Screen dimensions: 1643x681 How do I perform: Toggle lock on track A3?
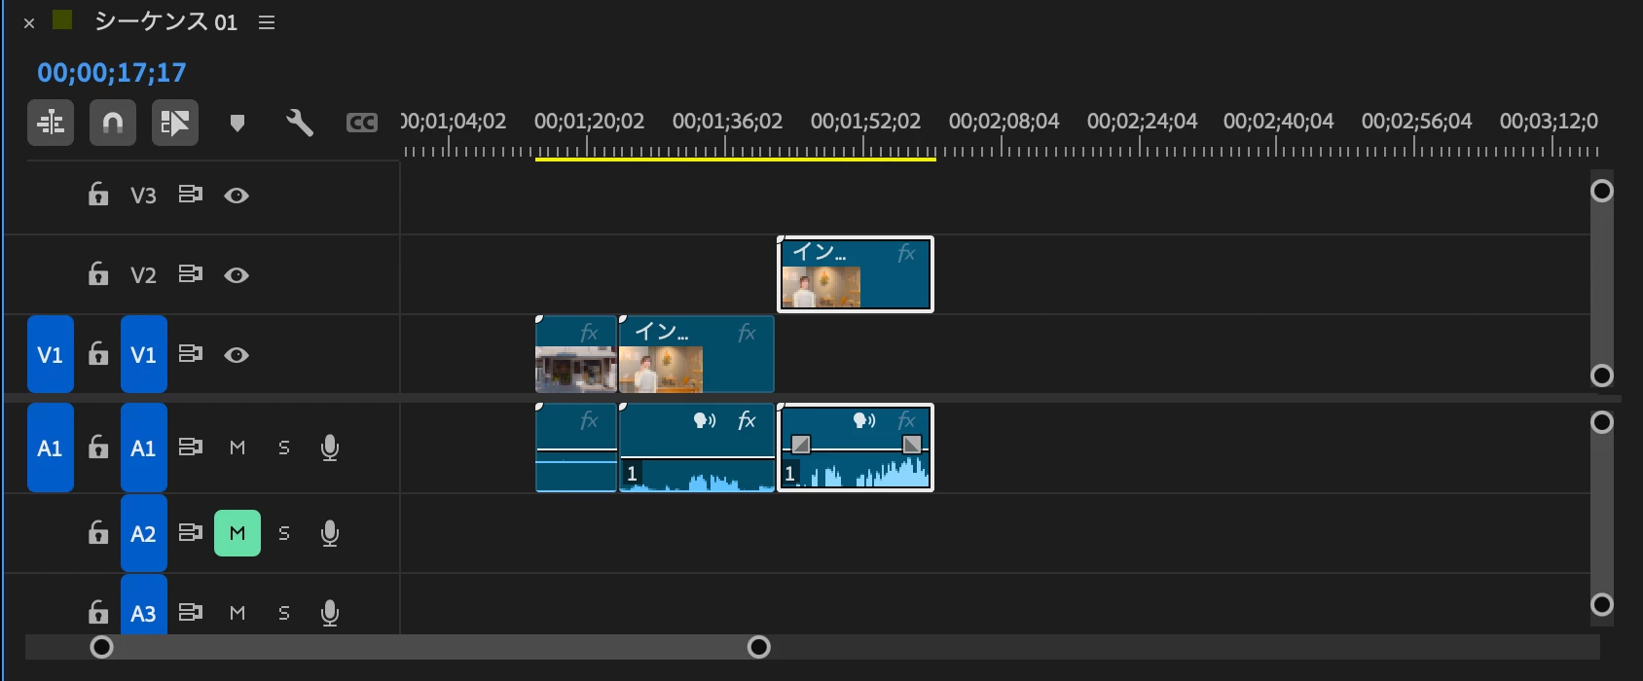[x=98, y=612]
